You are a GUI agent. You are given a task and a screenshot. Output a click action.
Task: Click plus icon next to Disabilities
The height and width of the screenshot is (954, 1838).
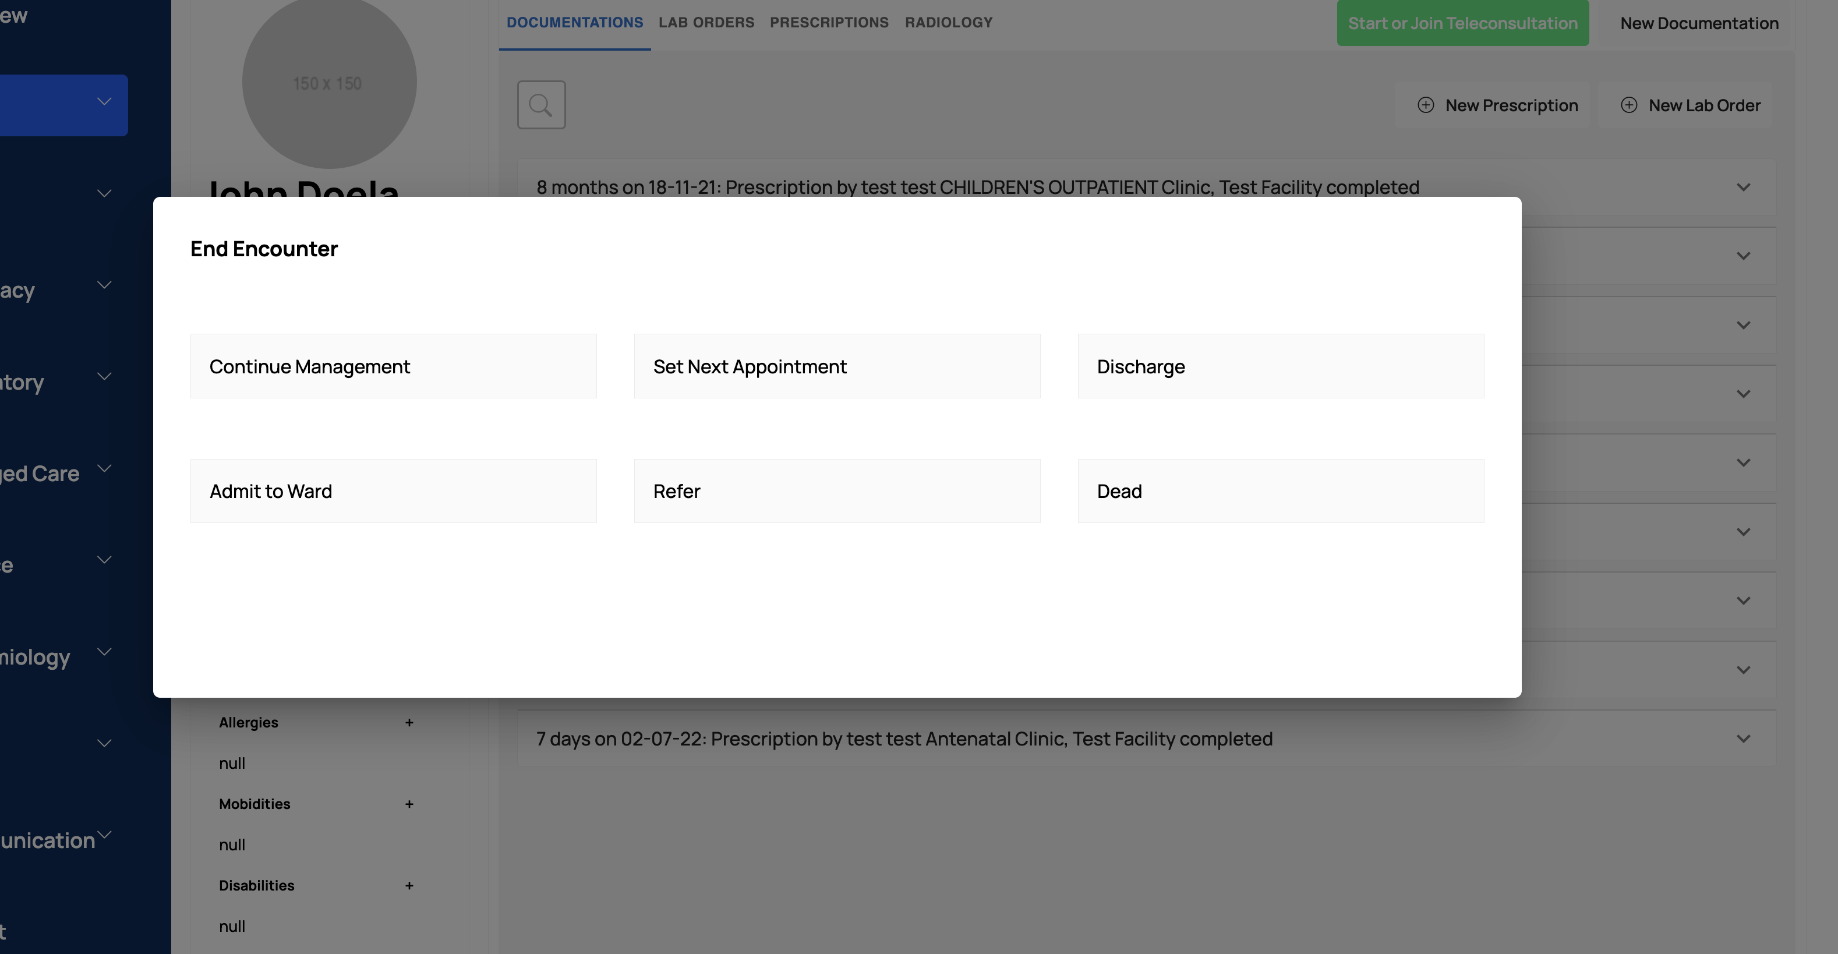click(409, 885)
